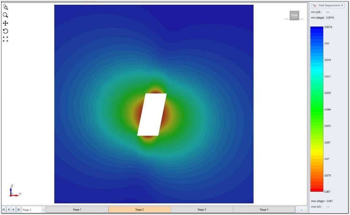The width and height of the screenshot is (350, 215).
Task: Switch to the Stage 1 tab
Action: 77,210
